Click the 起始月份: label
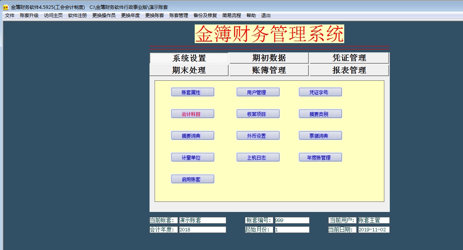463x250 pixels. 259,230
